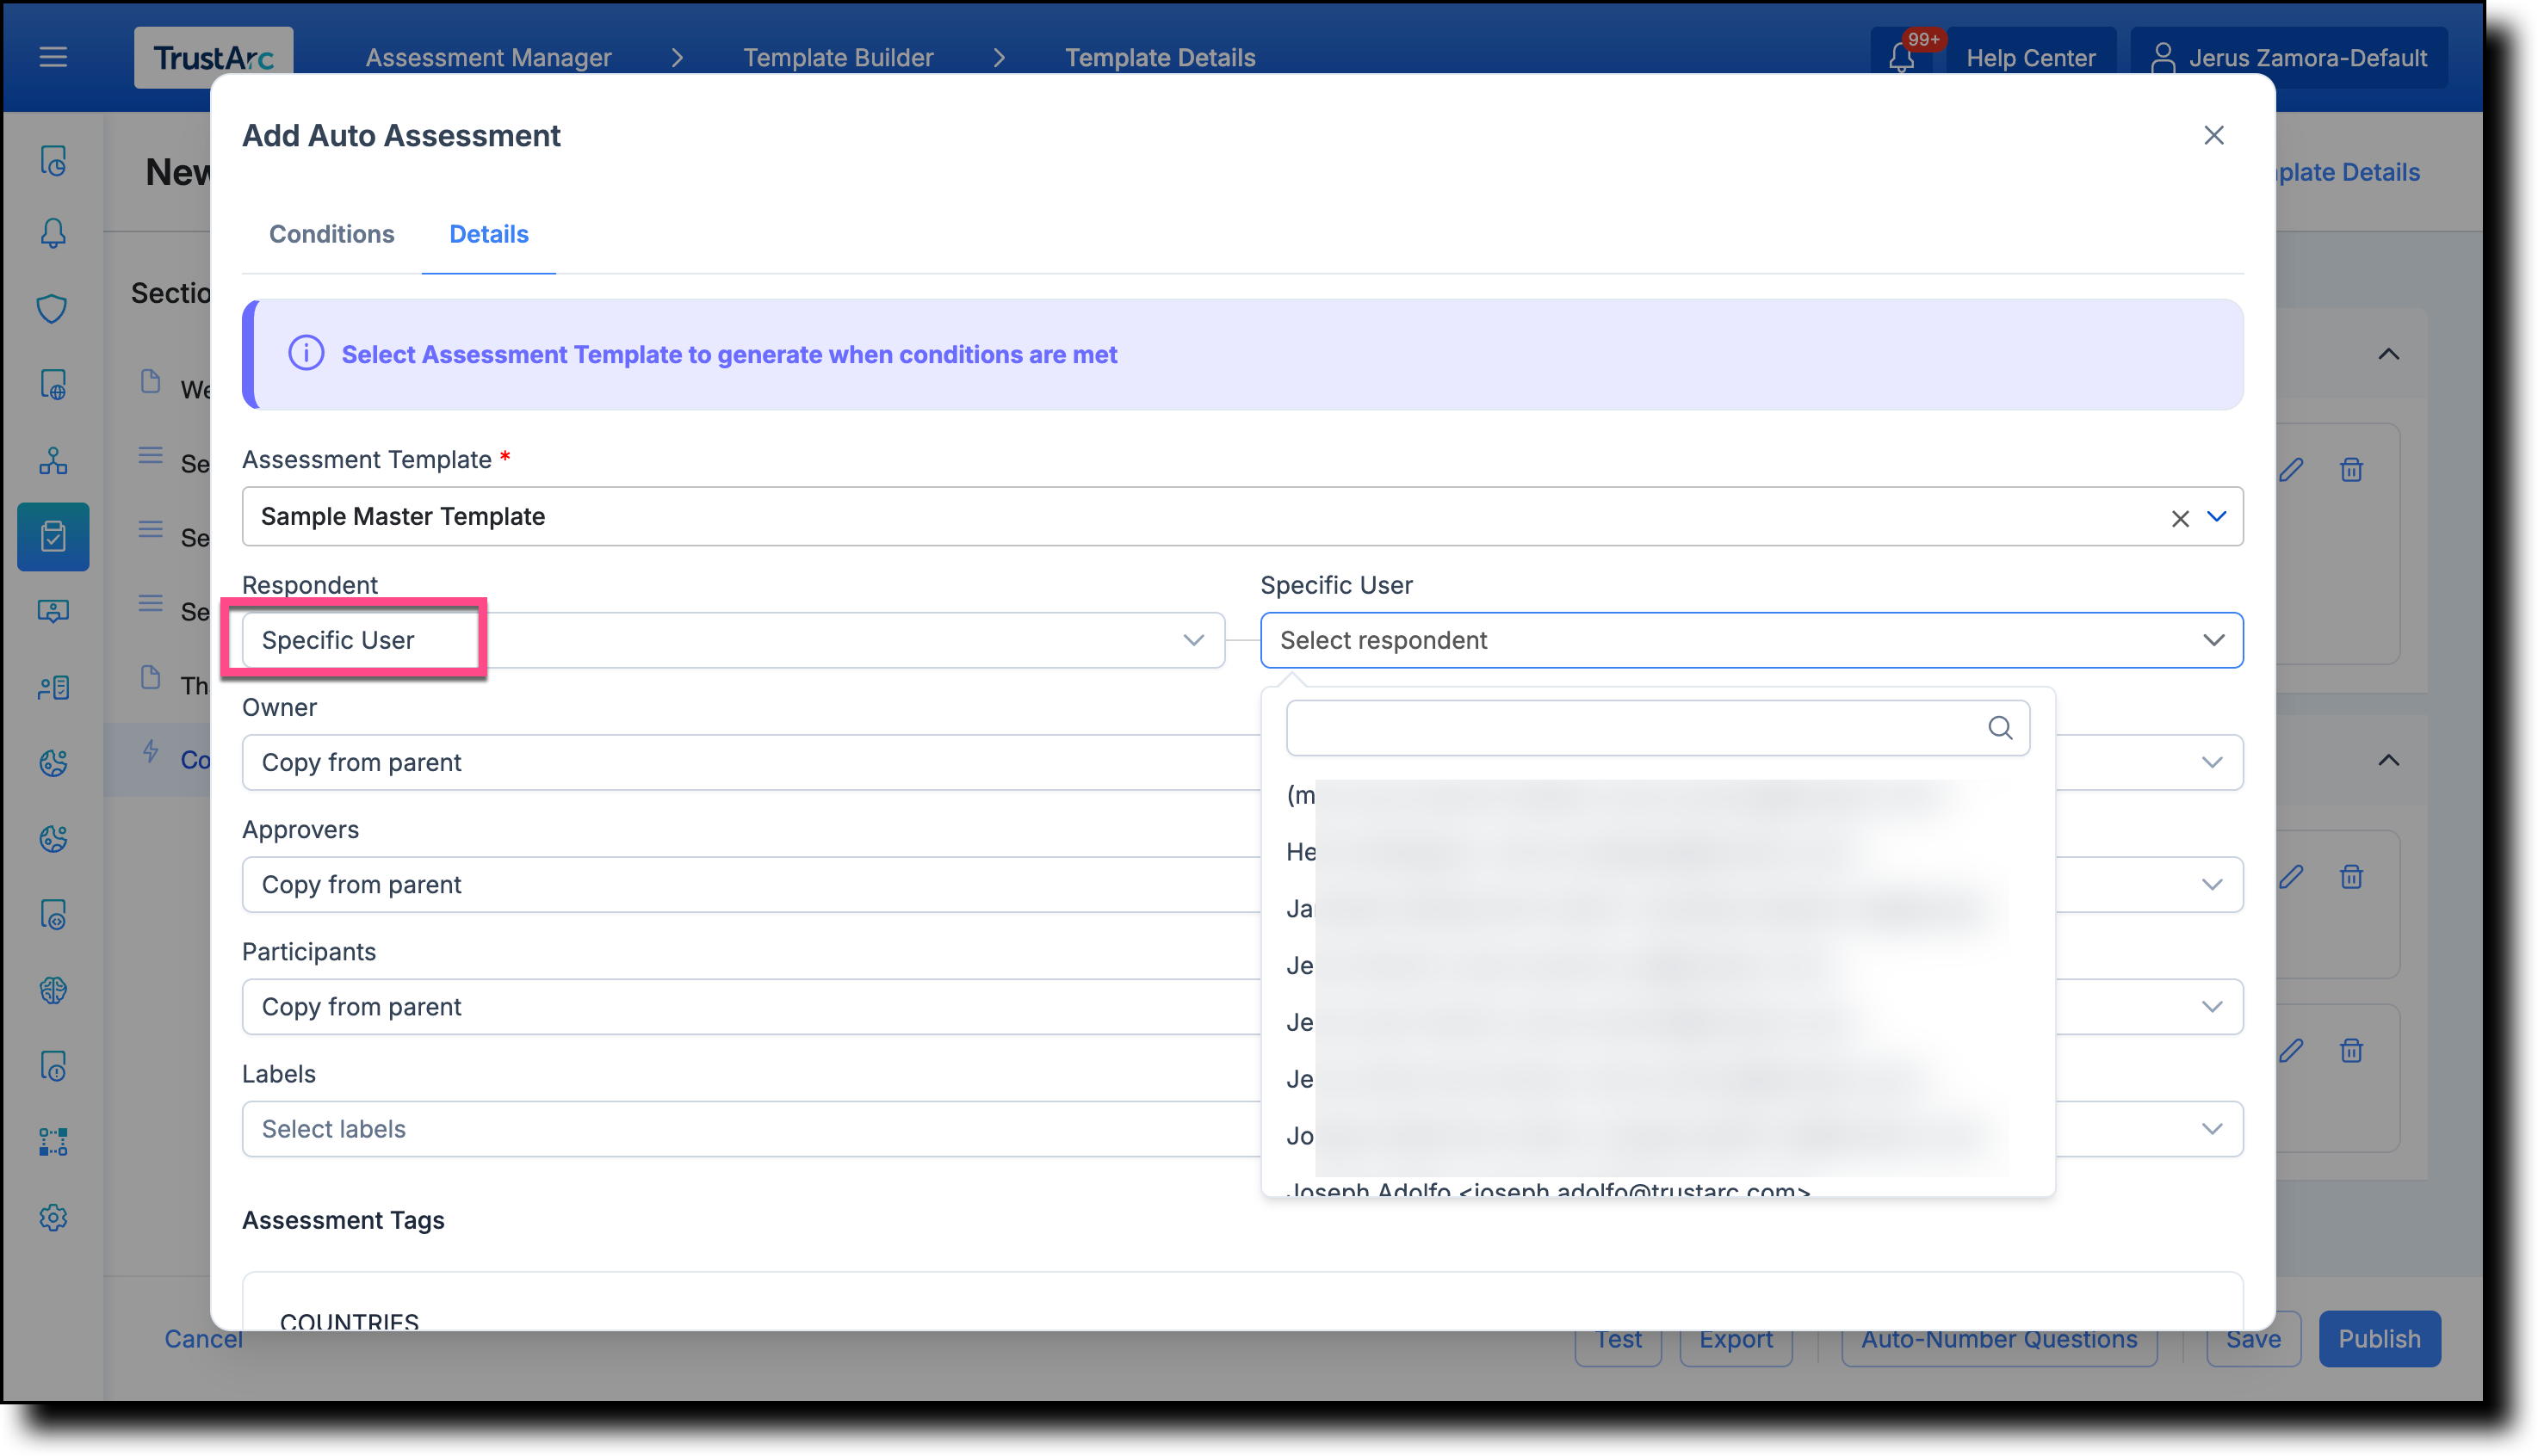Open the dashboard clock sidebar icon

53,161
